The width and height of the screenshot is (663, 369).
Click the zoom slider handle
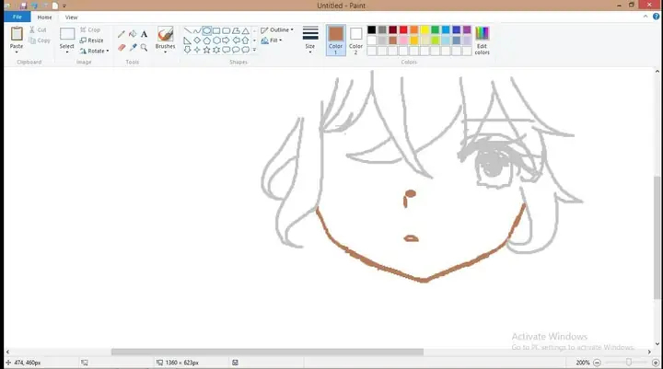[x=629, y=363]
